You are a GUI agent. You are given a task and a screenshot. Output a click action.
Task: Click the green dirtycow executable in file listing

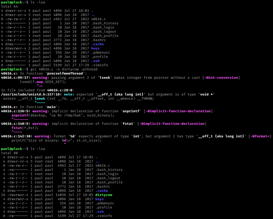click(x=104, y=195)
